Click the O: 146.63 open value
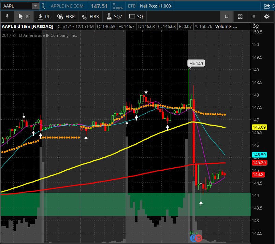Viewport: 275px width, 244px height. (106, 27)
